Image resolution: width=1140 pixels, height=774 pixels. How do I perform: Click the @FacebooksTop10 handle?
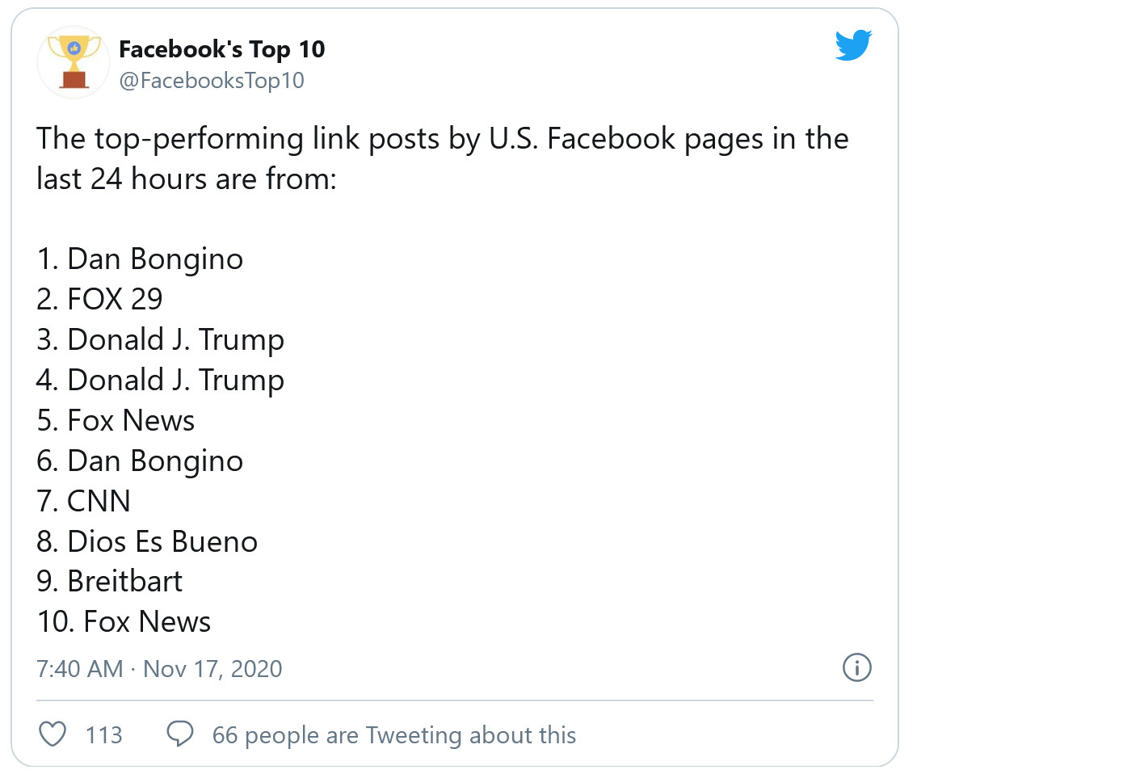coord(212,81)
